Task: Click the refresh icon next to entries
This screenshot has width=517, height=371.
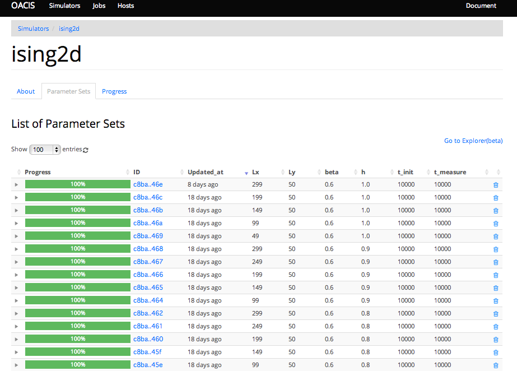Action: (86, 150)
